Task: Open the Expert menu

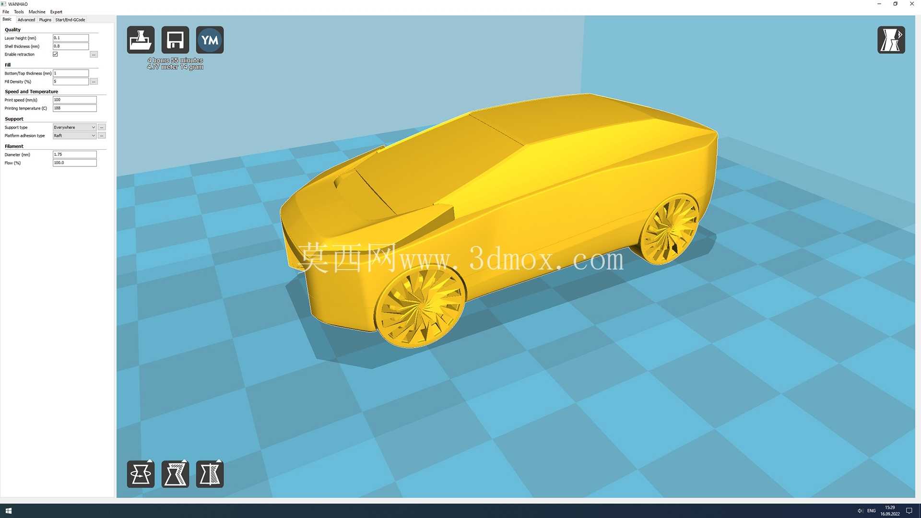Action: click(56, 12)
